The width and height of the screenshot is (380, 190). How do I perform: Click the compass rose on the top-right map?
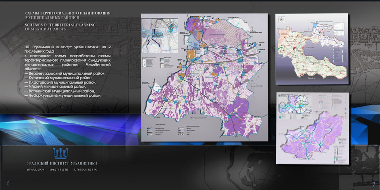(283, 20)
